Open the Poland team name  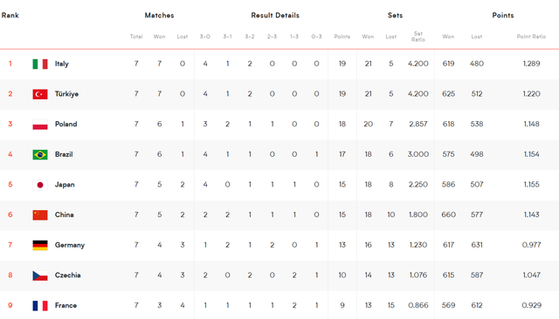tap(66, 124)
